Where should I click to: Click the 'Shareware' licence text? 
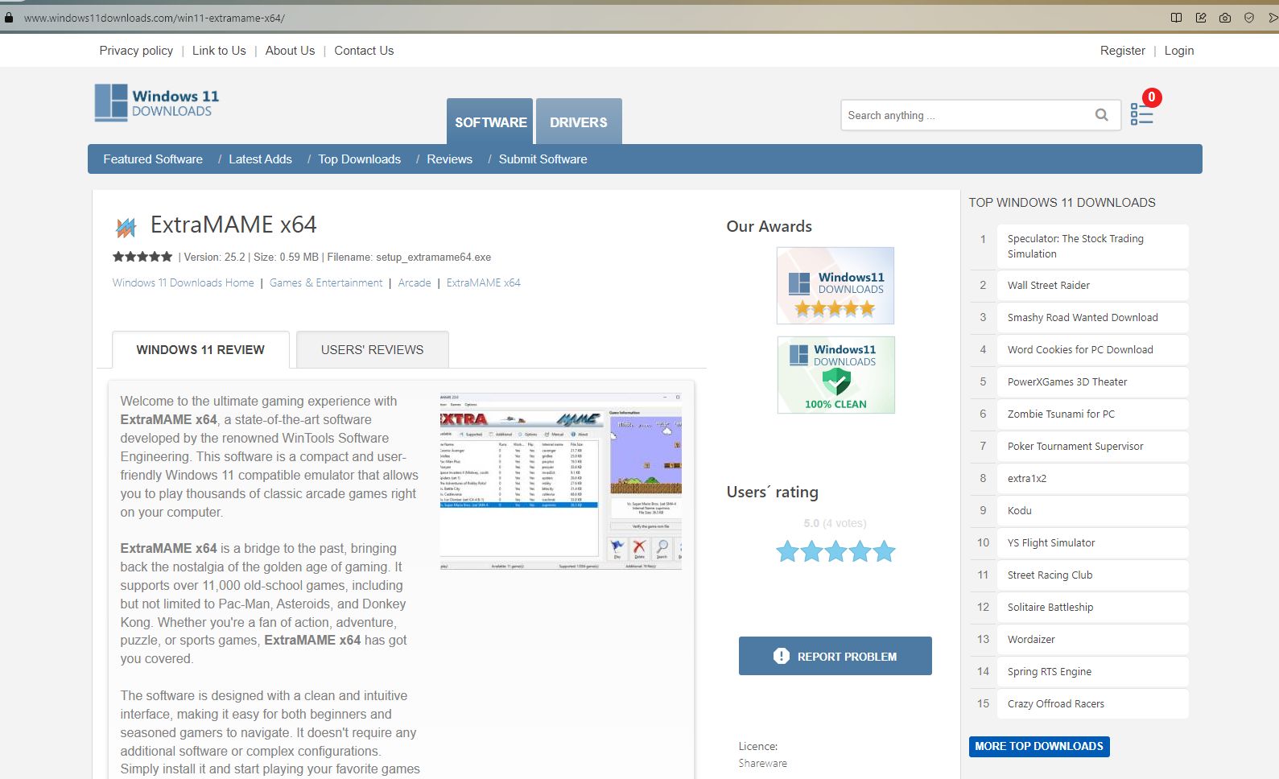click(762, 763)
